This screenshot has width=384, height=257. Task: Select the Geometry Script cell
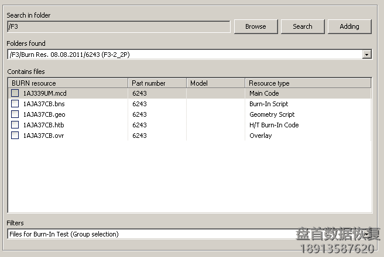272,114
